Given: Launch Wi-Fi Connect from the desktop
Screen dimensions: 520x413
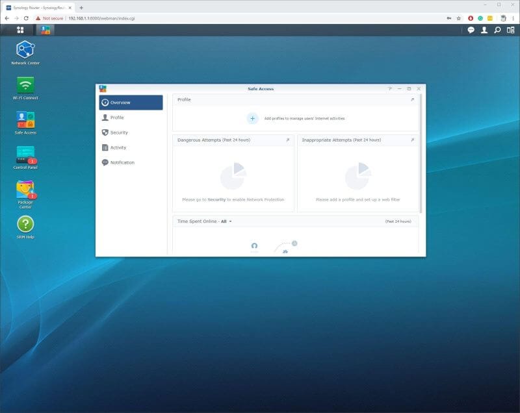Looking at the screenshot, I should [x=26, y=85].
